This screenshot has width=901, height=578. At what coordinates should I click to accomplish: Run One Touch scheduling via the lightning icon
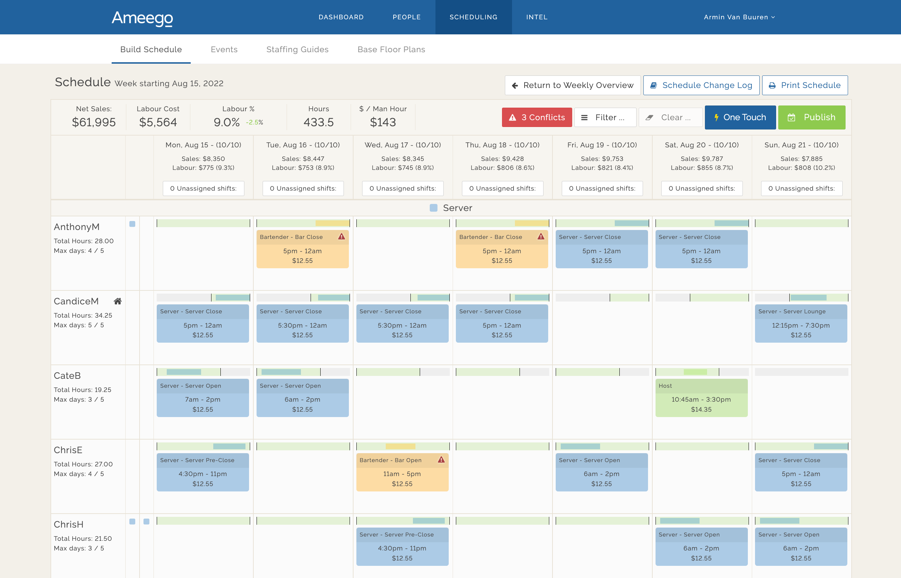click(718, 117)
